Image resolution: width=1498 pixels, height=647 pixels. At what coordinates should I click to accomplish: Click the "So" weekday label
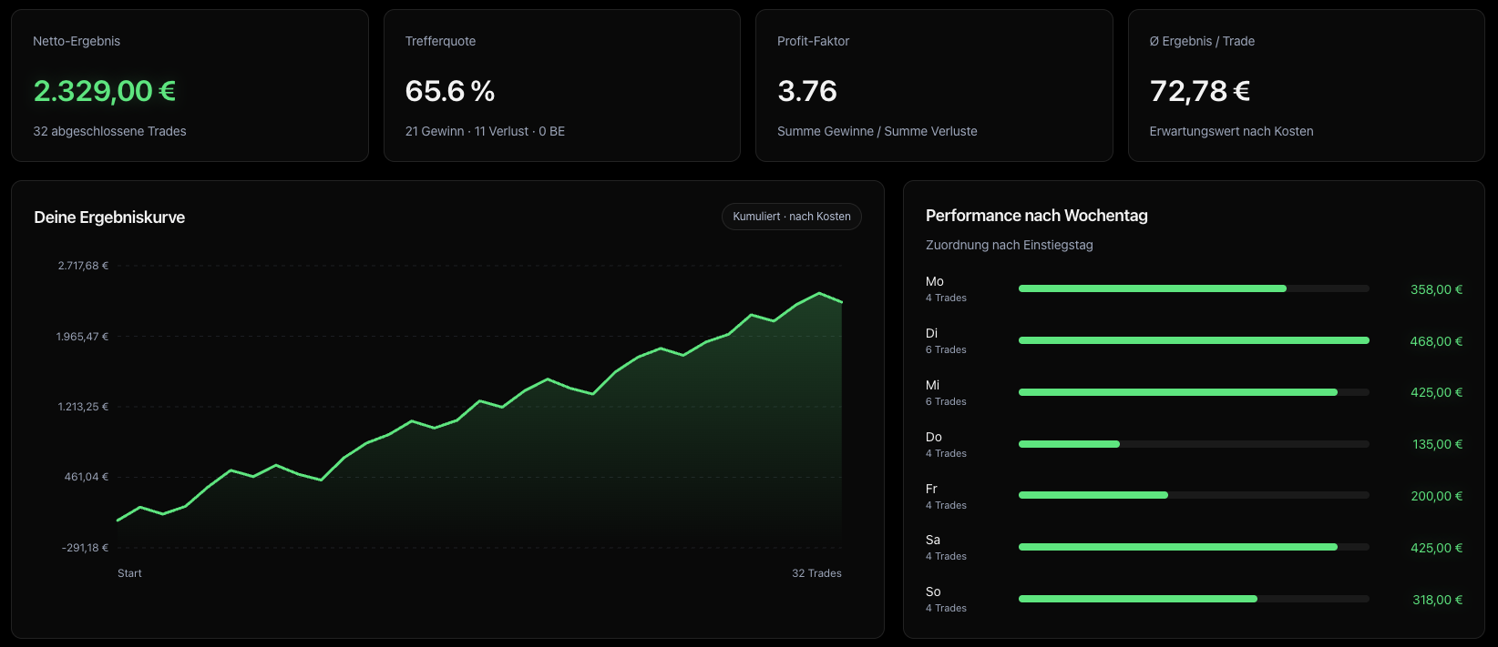tap(933, 591)
